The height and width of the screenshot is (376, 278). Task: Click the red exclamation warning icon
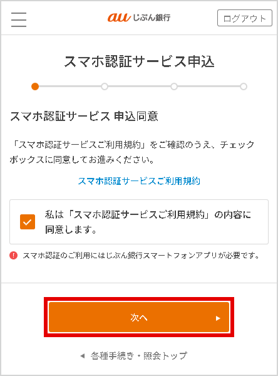tap(13, 256)
